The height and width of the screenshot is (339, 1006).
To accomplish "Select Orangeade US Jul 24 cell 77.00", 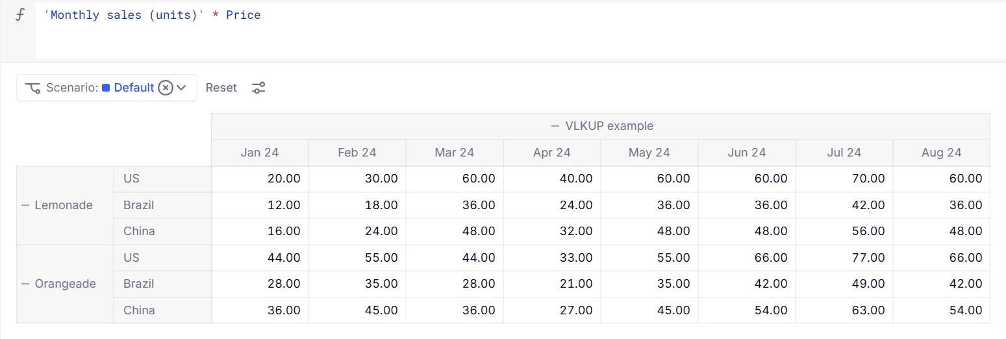I will point(844,258).
